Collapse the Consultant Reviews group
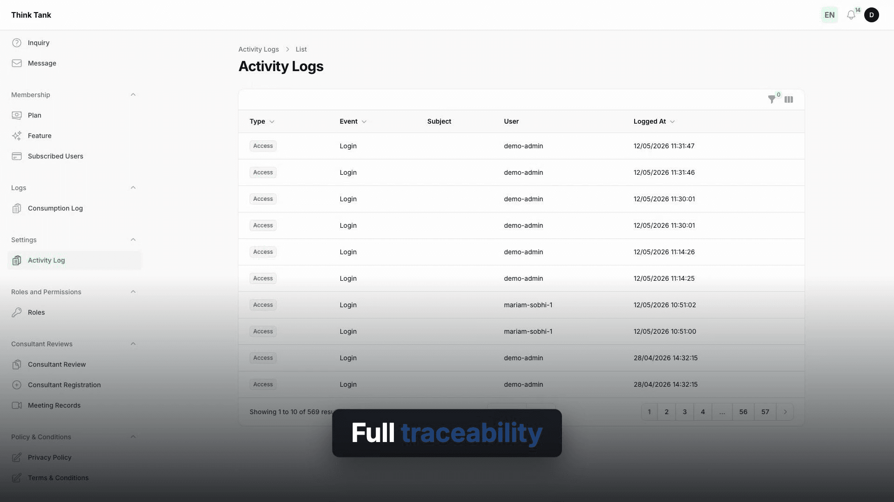Screen dimensions: 894x502 (133, 344)
